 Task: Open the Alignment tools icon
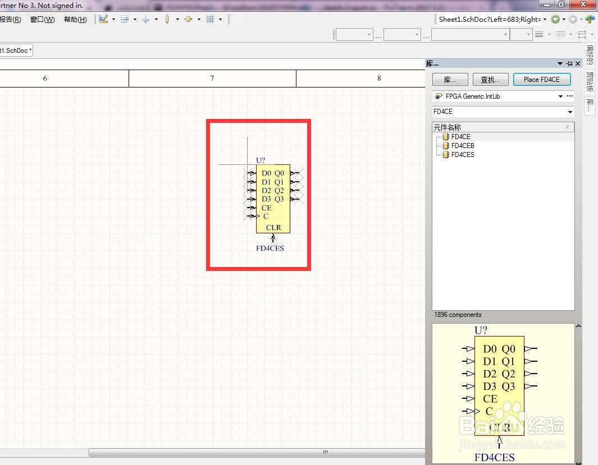(x=124, y=19)
